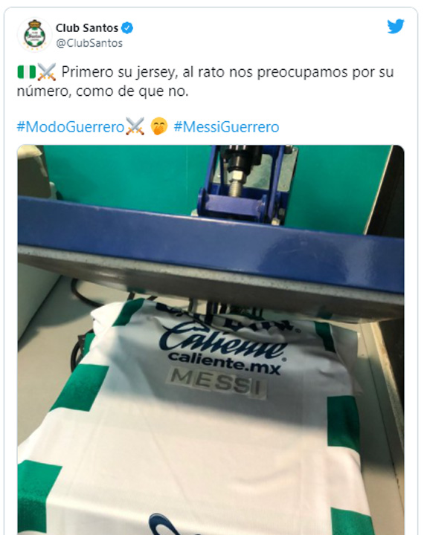Click the Caliente script logo on the jersey

coord(224,340)
